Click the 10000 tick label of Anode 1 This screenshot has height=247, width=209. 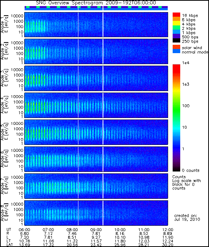click(x=17, y=16)
